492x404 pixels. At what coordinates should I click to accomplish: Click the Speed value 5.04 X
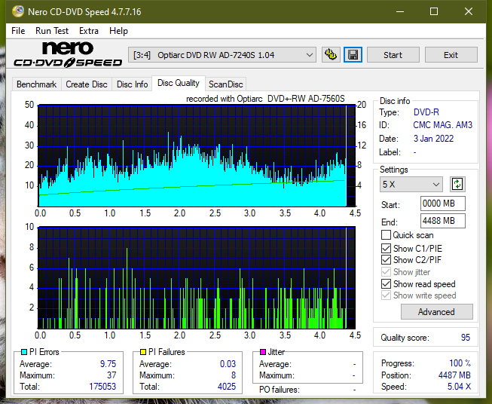(x=460, y=387)
